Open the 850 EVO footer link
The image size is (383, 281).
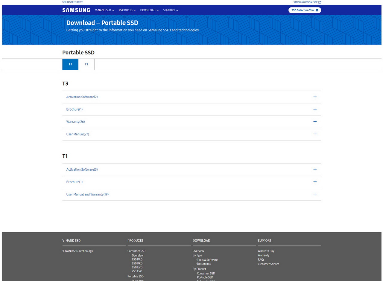click(137, 267)
